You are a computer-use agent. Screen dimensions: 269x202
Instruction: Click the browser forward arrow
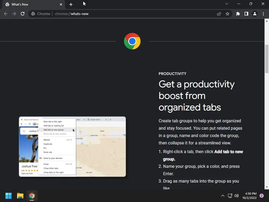click(14, 14)
